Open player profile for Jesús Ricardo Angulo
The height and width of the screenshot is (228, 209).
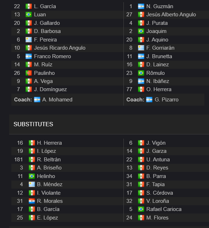tap(60, 48)
